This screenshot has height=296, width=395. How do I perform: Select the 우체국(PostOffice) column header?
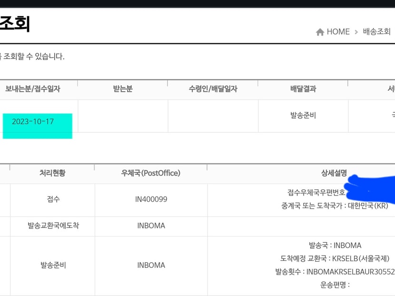[x=151, y=173]
